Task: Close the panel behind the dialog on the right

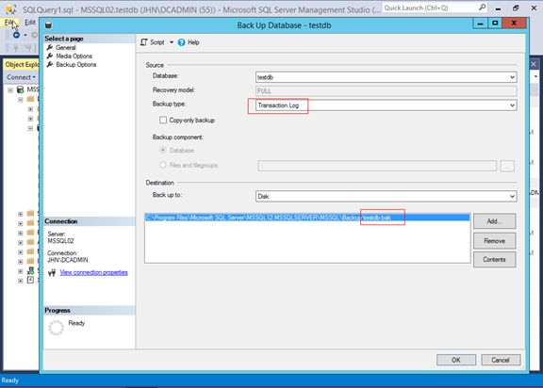Action: [x=534, y=64]
